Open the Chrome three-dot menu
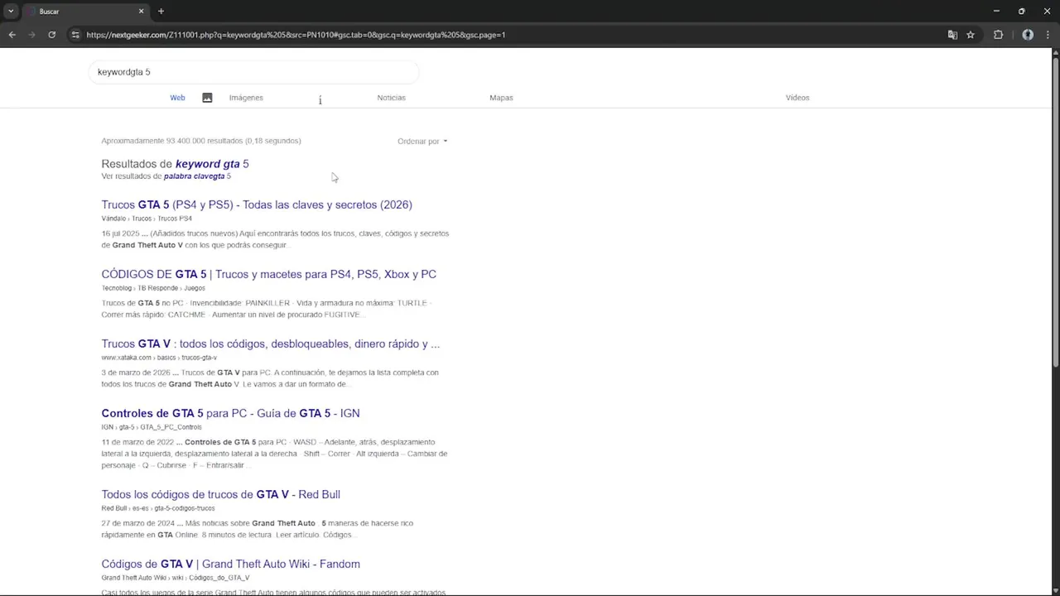 (x=1047, y=35)
